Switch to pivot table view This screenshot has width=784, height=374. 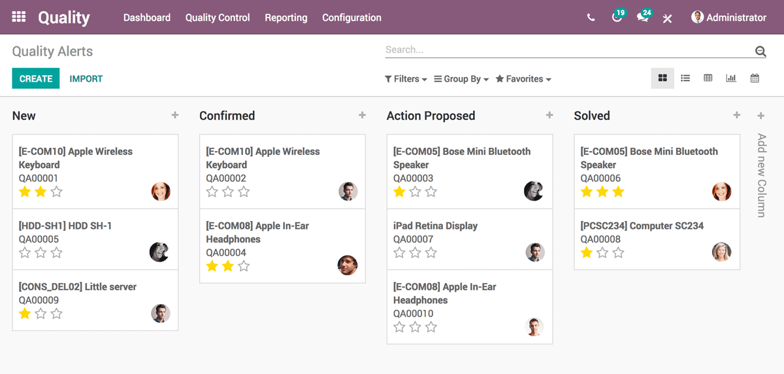[708, 78]
